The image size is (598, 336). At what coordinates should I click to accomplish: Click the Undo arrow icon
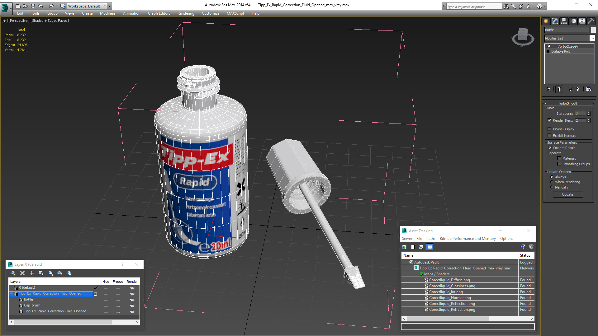[x=40, y=6]
